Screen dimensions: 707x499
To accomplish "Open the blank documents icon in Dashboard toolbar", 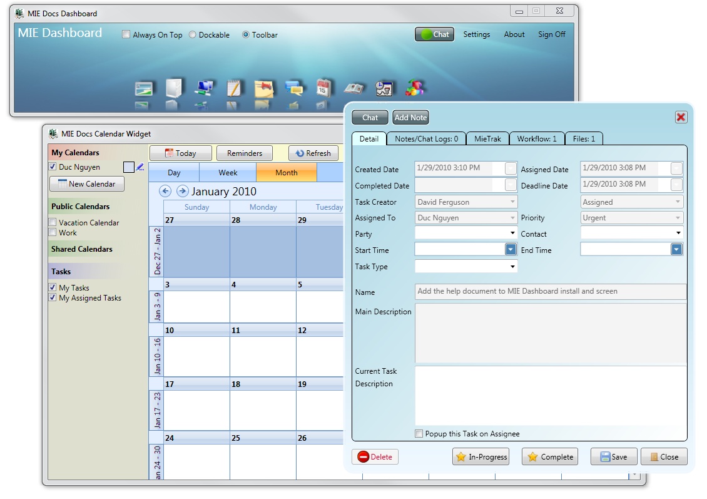I will [x=173, y=88].
